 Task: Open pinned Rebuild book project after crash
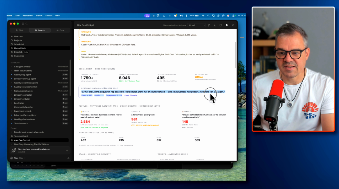[40, 132]
